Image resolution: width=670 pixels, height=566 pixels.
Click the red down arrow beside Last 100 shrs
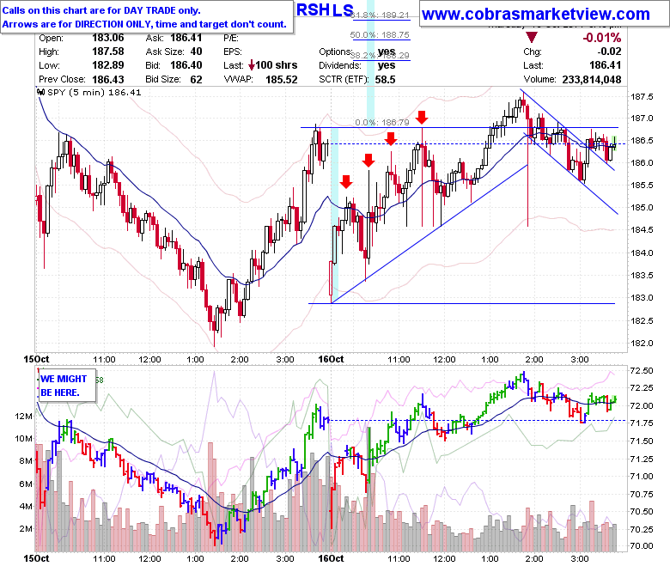252,65
